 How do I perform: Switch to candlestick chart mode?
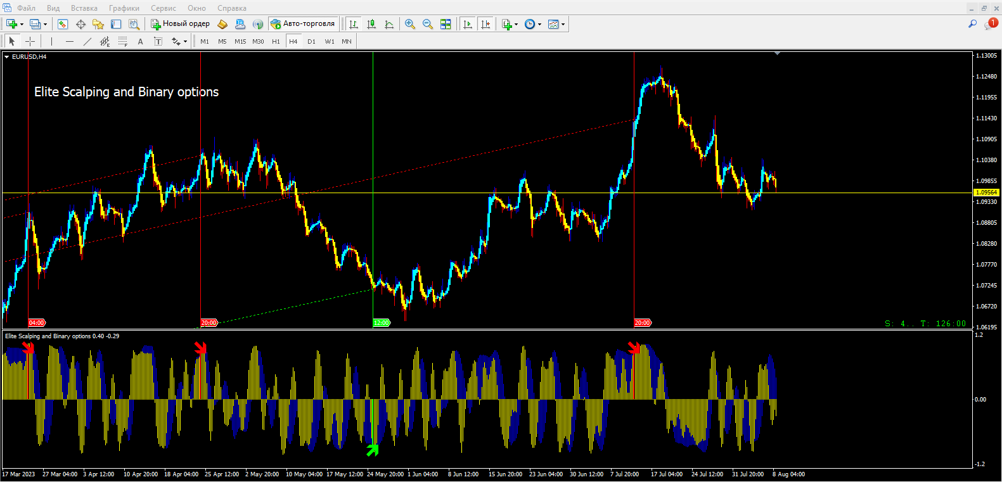[x=371, y=24]
